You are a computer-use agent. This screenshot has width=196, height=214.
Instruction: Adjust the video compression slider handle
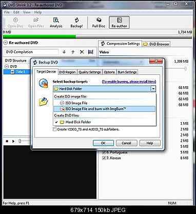(x=185, y=68)
